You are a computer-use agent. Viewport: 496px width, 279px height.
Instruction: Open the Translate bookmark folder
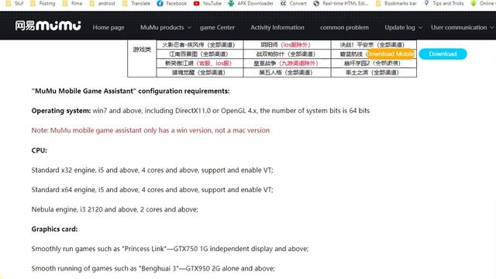click(x=136, y=3)
